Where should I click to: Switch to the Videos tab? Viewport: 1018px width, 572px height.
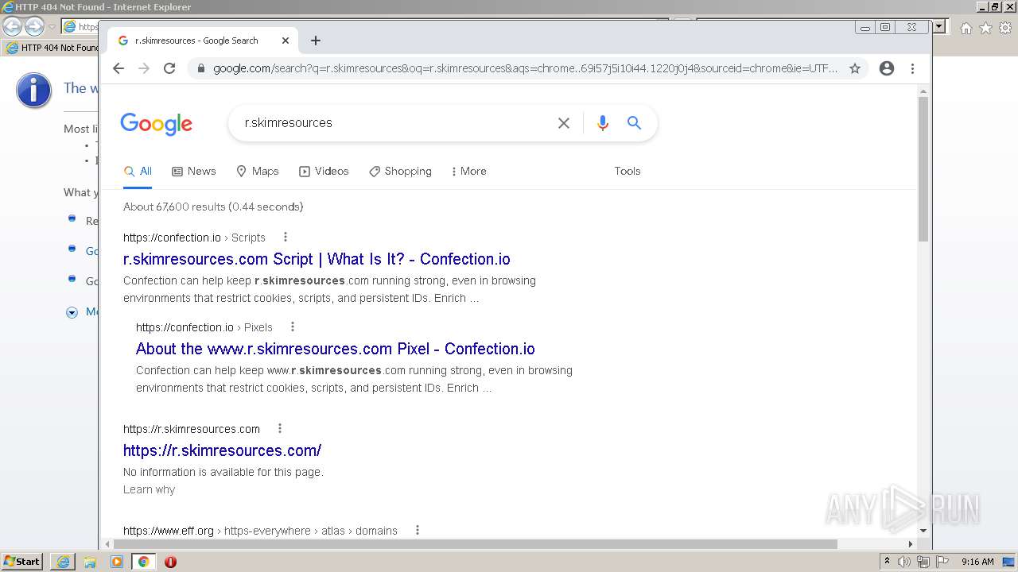tap(324, 171)
